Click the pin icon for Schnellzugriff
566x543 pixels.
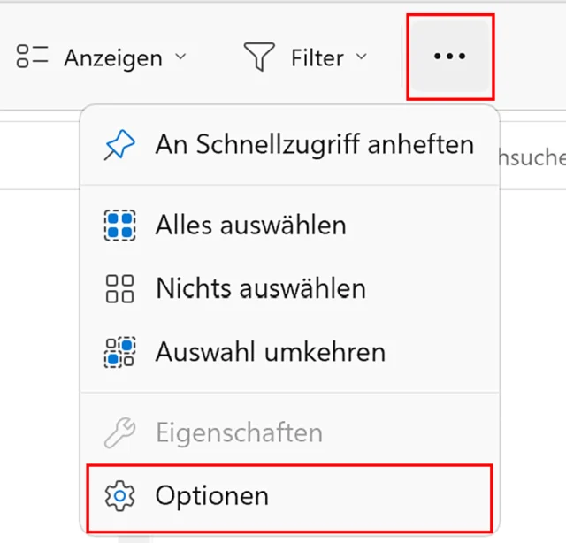120,145
